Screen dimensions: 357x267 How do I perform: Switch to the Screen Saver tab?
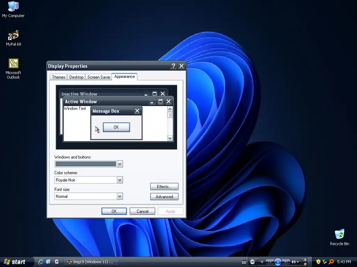[x=99, y=77]
